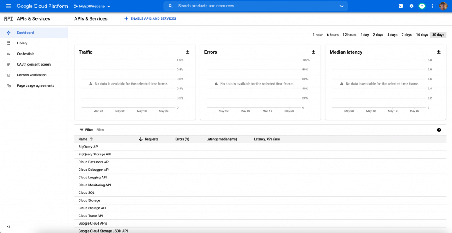Download the Median latency chart data
The height and width of the screenshot is (233, 452).
tap(439, 52)
